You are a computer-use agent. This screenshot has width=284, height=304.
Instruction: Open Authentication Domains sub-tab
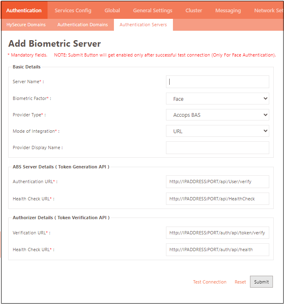tap(82, 25)
